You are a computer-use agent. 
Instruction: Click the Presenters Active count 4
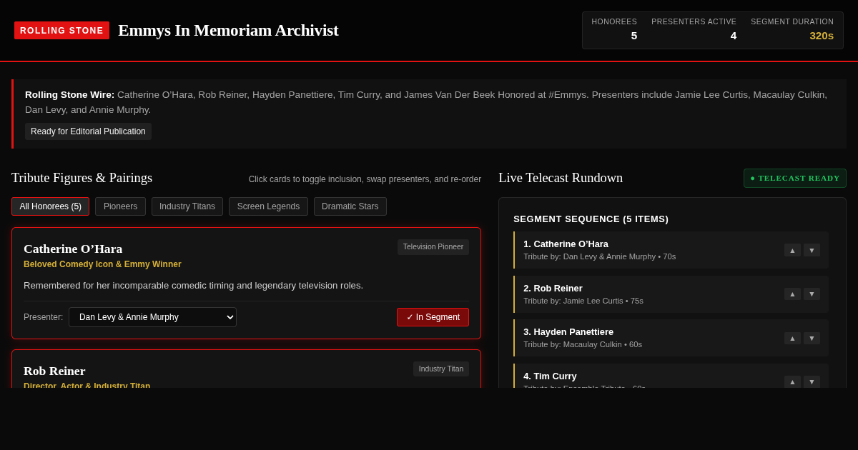[733, 36]
